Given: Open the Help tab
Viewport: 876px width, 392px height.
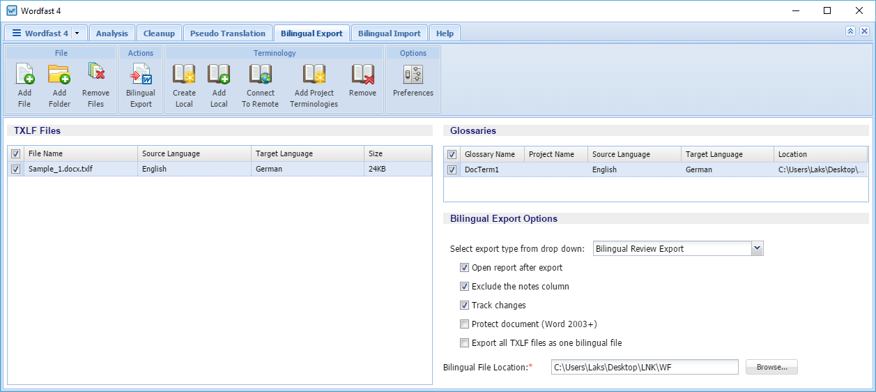Looking at the screenshot, I should [445, 33].
